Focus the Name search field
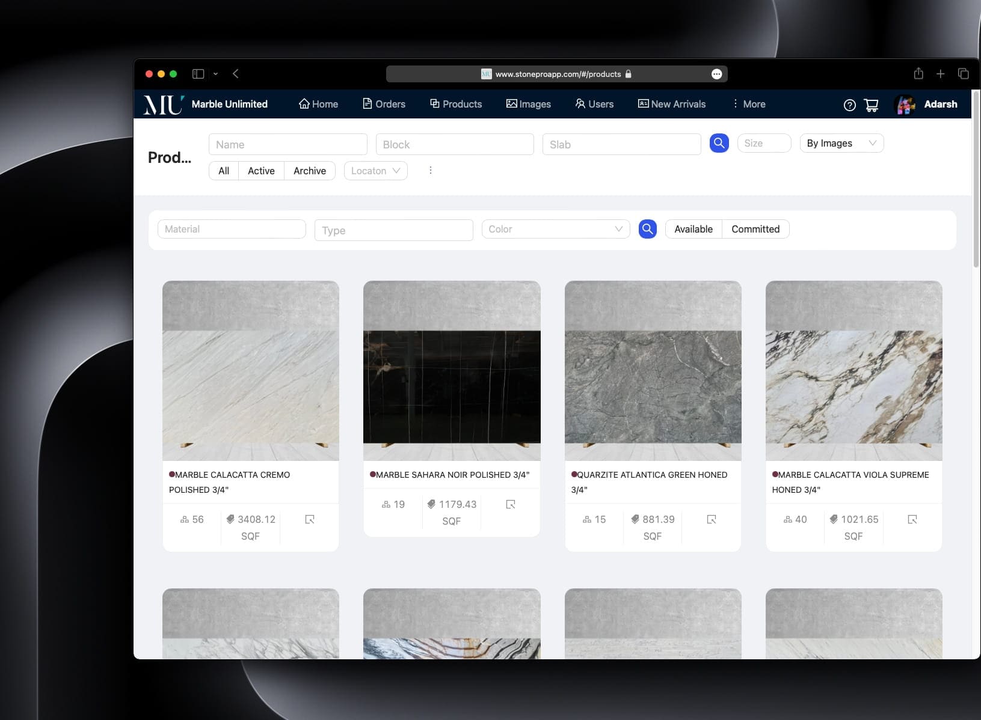 [288, 144]
